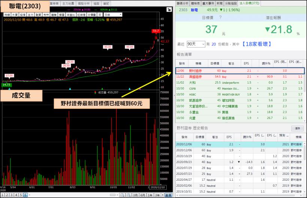Click the 設 settings button

coord(100,15)
